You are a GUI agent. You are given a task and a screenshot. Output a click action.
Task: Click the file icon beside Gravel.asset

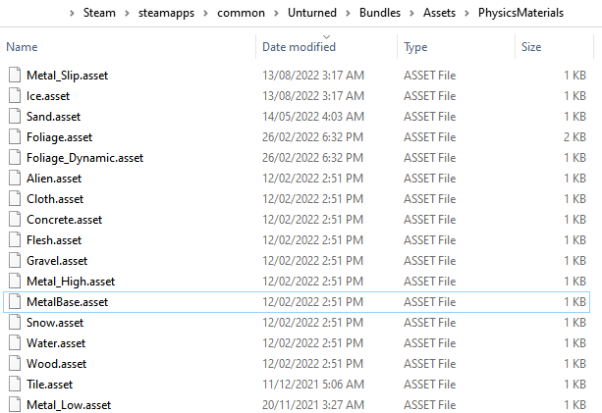click(15, 260)
